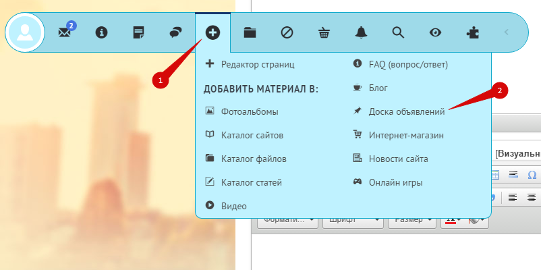Select Доска объявлений from the menu
Viewport: 541px width, 270px height.
(406, 111)
